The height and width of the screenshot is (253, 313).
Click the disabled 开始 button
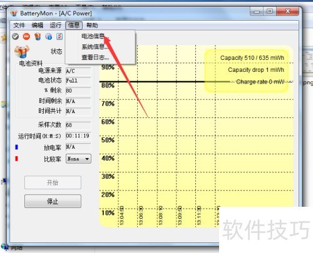(x=53, y=182)
